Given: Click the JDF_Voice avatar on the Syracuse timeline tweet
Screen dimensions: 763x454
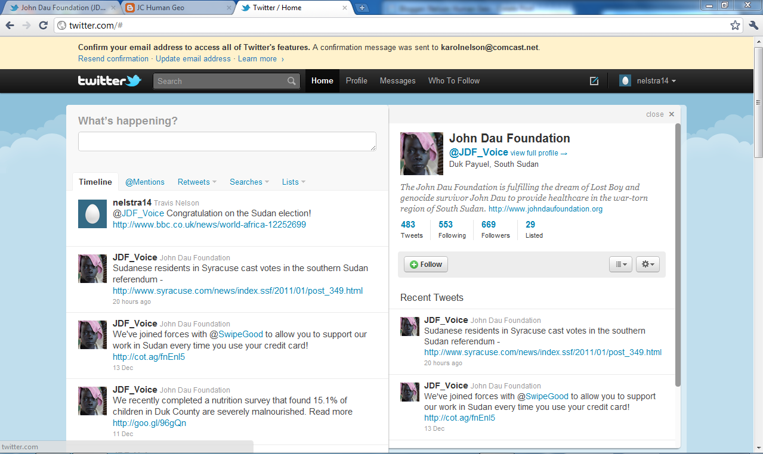Looking at the screenshot, I should coord(92,269).
